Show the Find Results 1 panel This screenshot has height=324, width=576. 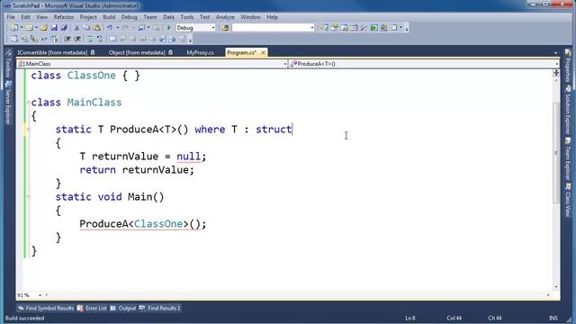click(x=160, y=308)
